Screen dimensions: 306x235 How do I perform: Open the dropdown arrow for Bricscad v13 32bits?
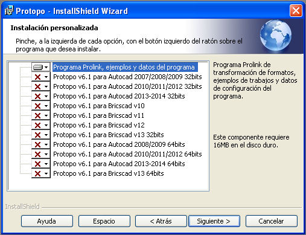(46, 135)
